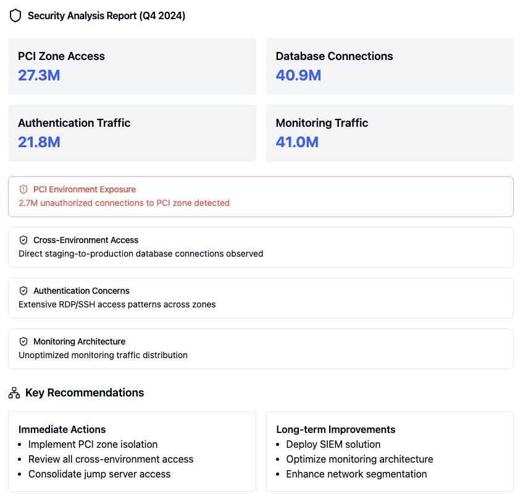
Task: Click the verification shield icon for Cross-Environment Access
Action: [23, 239]
